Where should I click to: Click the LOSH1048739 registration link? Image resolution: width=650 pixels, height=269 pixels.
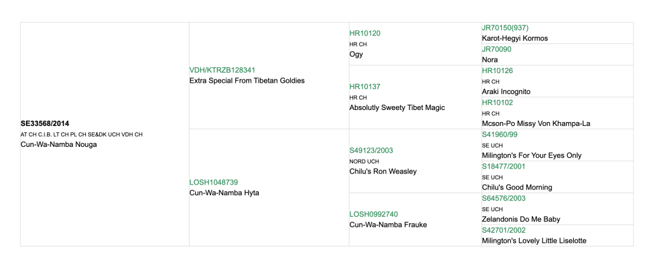tap(214, 183)
